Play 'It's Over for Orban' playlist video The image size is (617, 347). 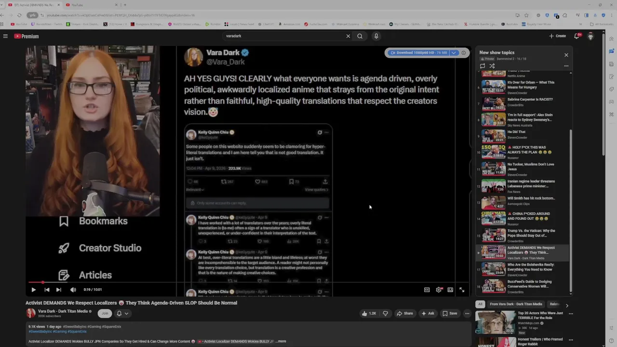524,87
